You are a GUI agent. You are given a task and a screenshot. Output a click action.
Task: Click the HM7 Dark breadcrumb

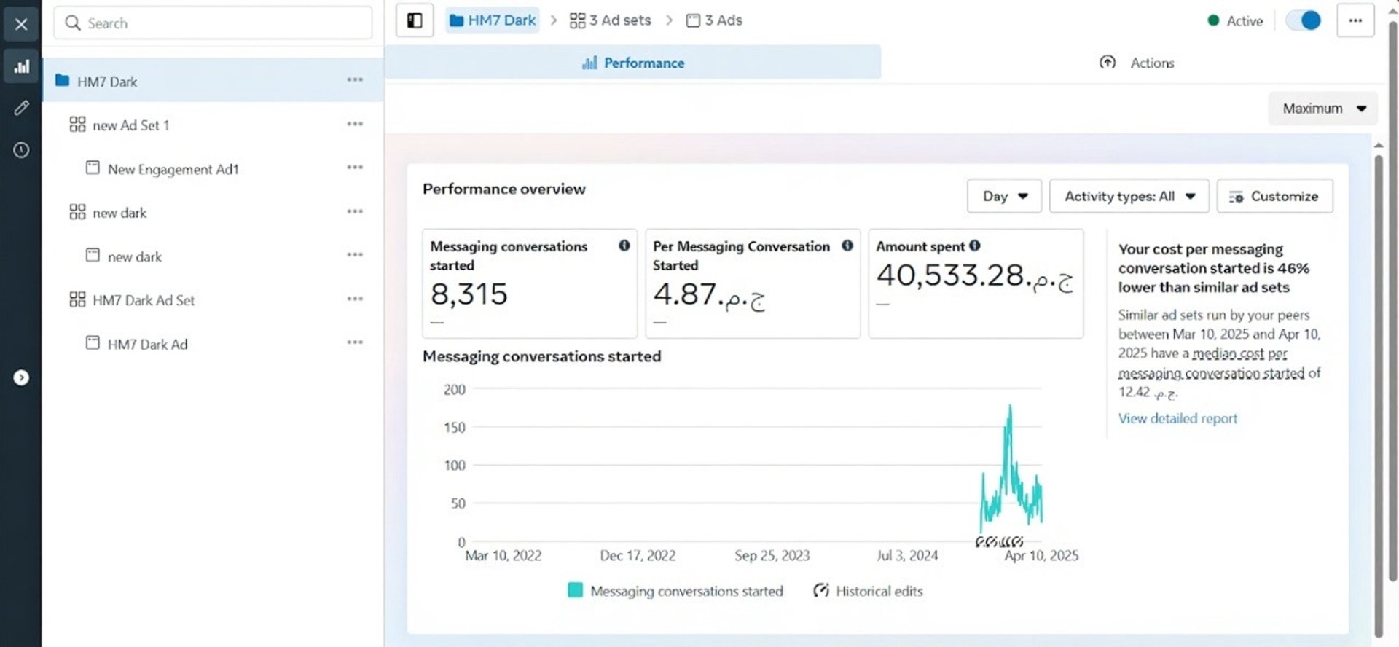[493, 20]
